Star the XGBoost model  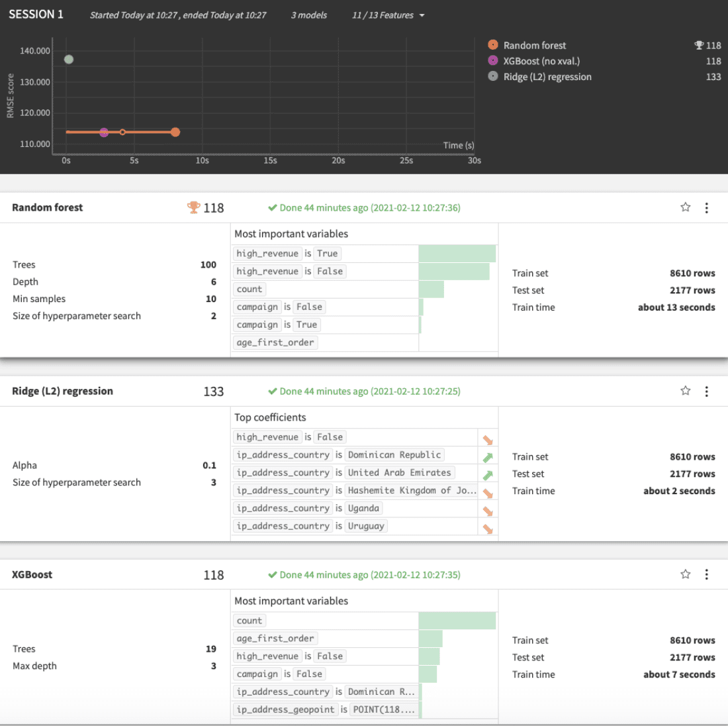[685, 574]
